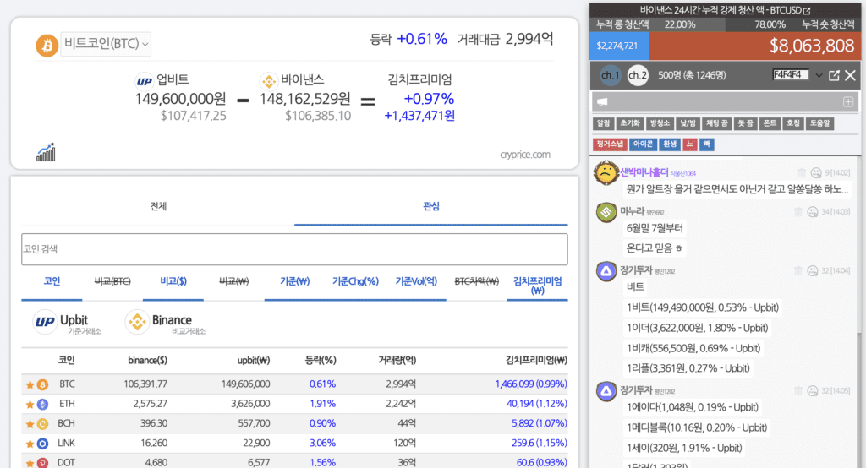The height and width of the screenshot is (468, 866).
Task: Sort table by 등락(%) header
Action: (321, 361)
